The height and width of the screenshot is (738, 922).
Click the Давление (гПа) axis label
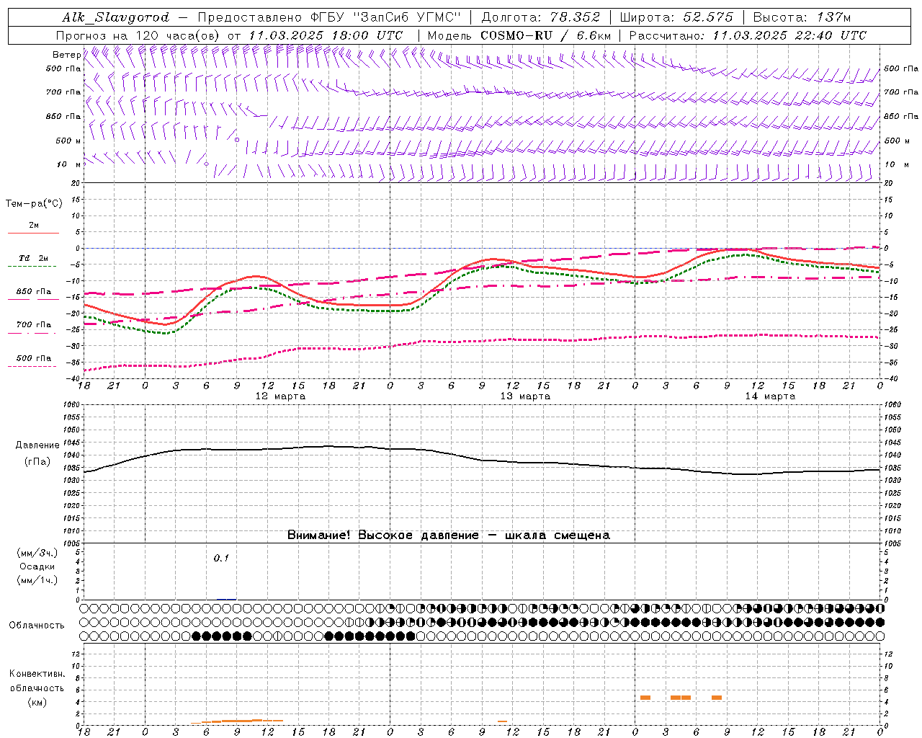pyautogui.click(x=37, y=453)
